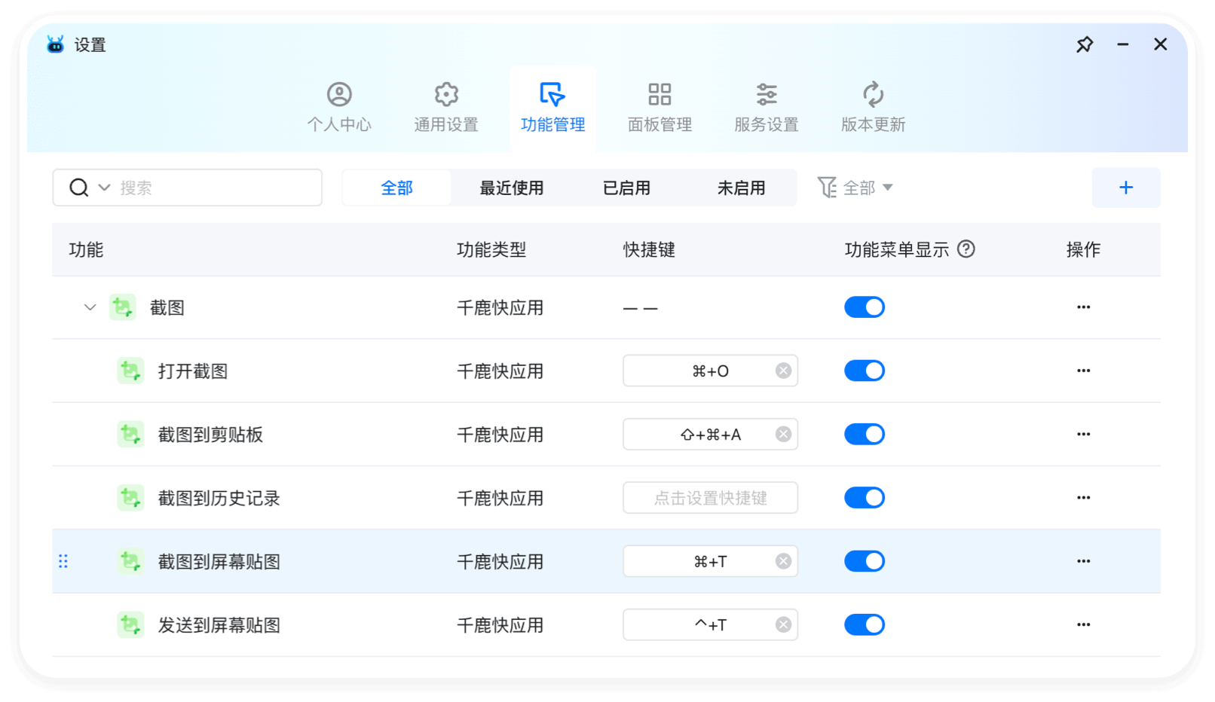Open the 个人中心 tab
This screenshot has width=1215, height=702.
click(x=339, y=108)
